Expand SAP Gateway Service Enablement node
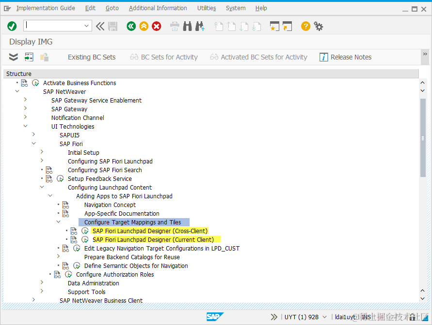This screenshot has height=325, width=432. [25, 100]
